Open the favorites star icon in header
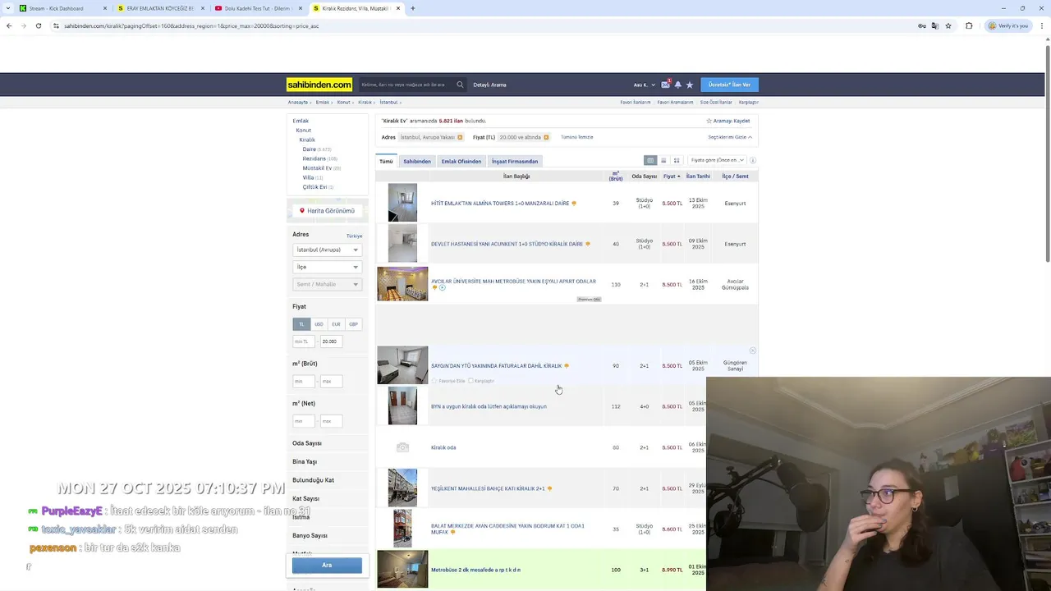The image size is (1051, 591). [x=690, y=85]
